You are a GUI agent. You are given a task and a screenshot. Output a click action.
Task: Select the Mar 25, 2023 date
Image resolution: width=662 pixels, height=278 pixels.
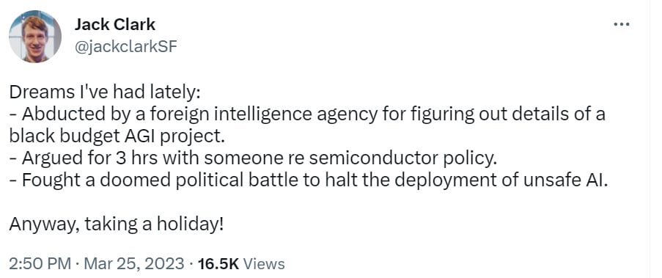(x=134, y=263)
